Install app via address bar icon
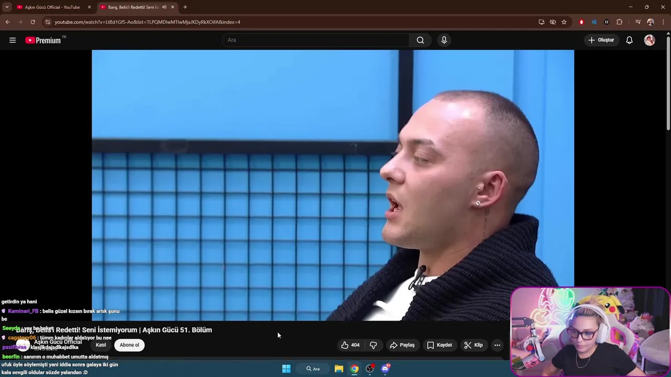This screenshot has height=377, width=671. tap(542, 22)
